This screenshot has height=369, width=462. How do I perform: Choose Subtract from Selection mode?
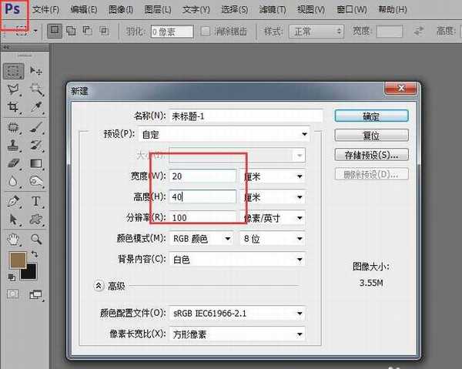pyautogui.click(x=87, y=31)
